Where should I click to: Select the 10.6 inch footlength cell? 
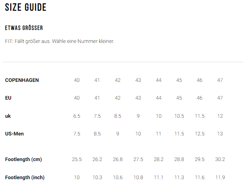click(x=118, y=177)
